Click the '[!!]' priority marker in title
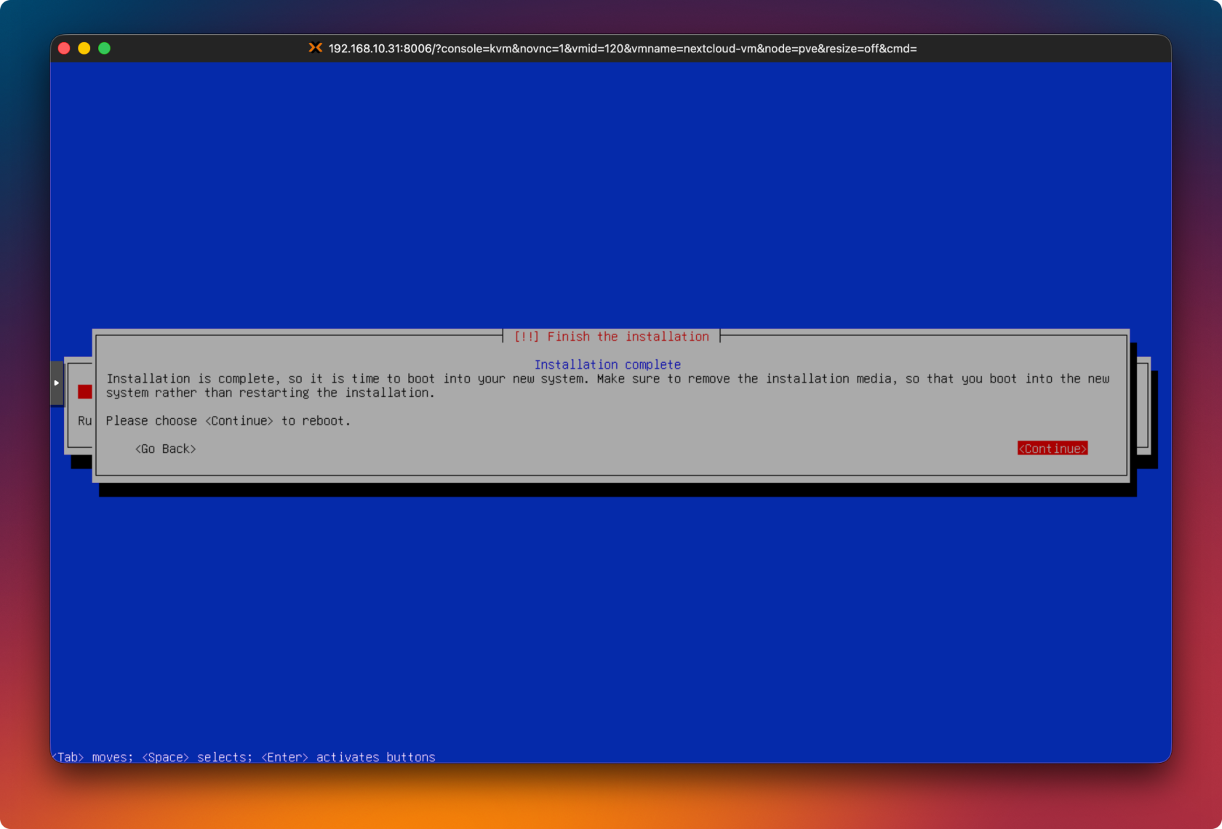Screen dimensions: 1222x829 coord(526,337)
